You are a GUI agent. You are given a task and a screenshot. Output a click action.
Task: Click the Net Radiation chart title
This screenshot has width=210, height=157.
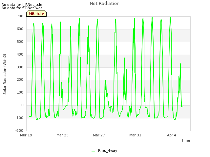coord(105,4)
